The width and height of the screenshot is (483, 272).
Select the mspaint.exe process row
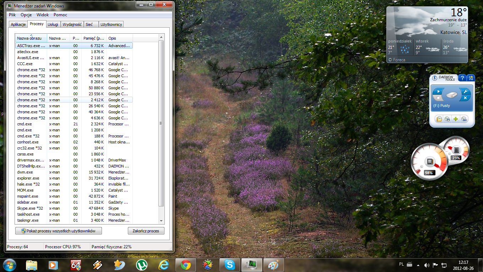click(74, 196)
